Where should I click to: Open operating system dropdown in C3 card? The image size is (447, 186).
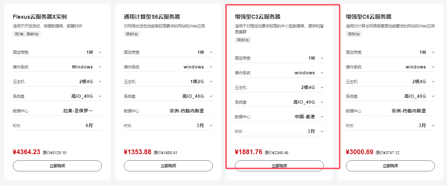(x=279, y=73)
